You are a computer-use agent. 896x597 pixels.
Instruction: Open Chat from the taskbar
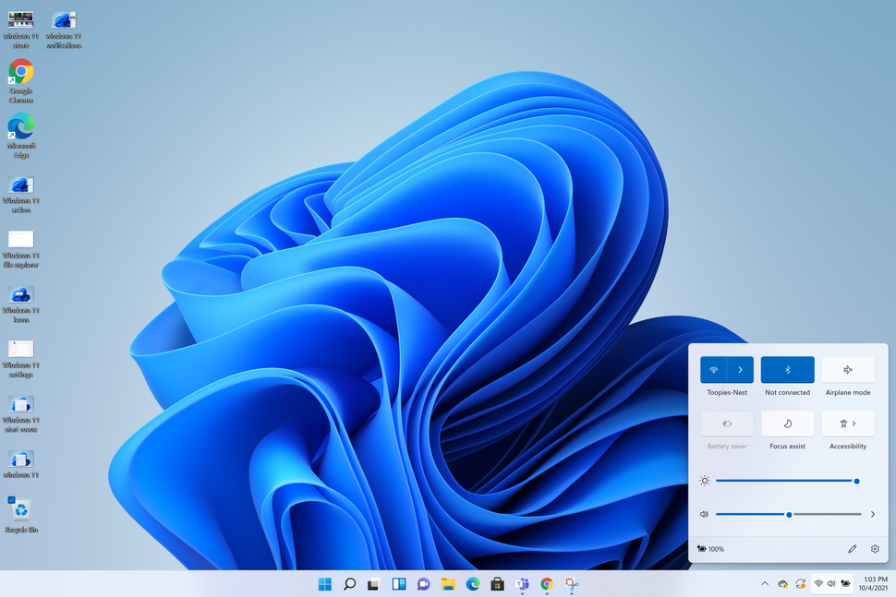[423, 583]
